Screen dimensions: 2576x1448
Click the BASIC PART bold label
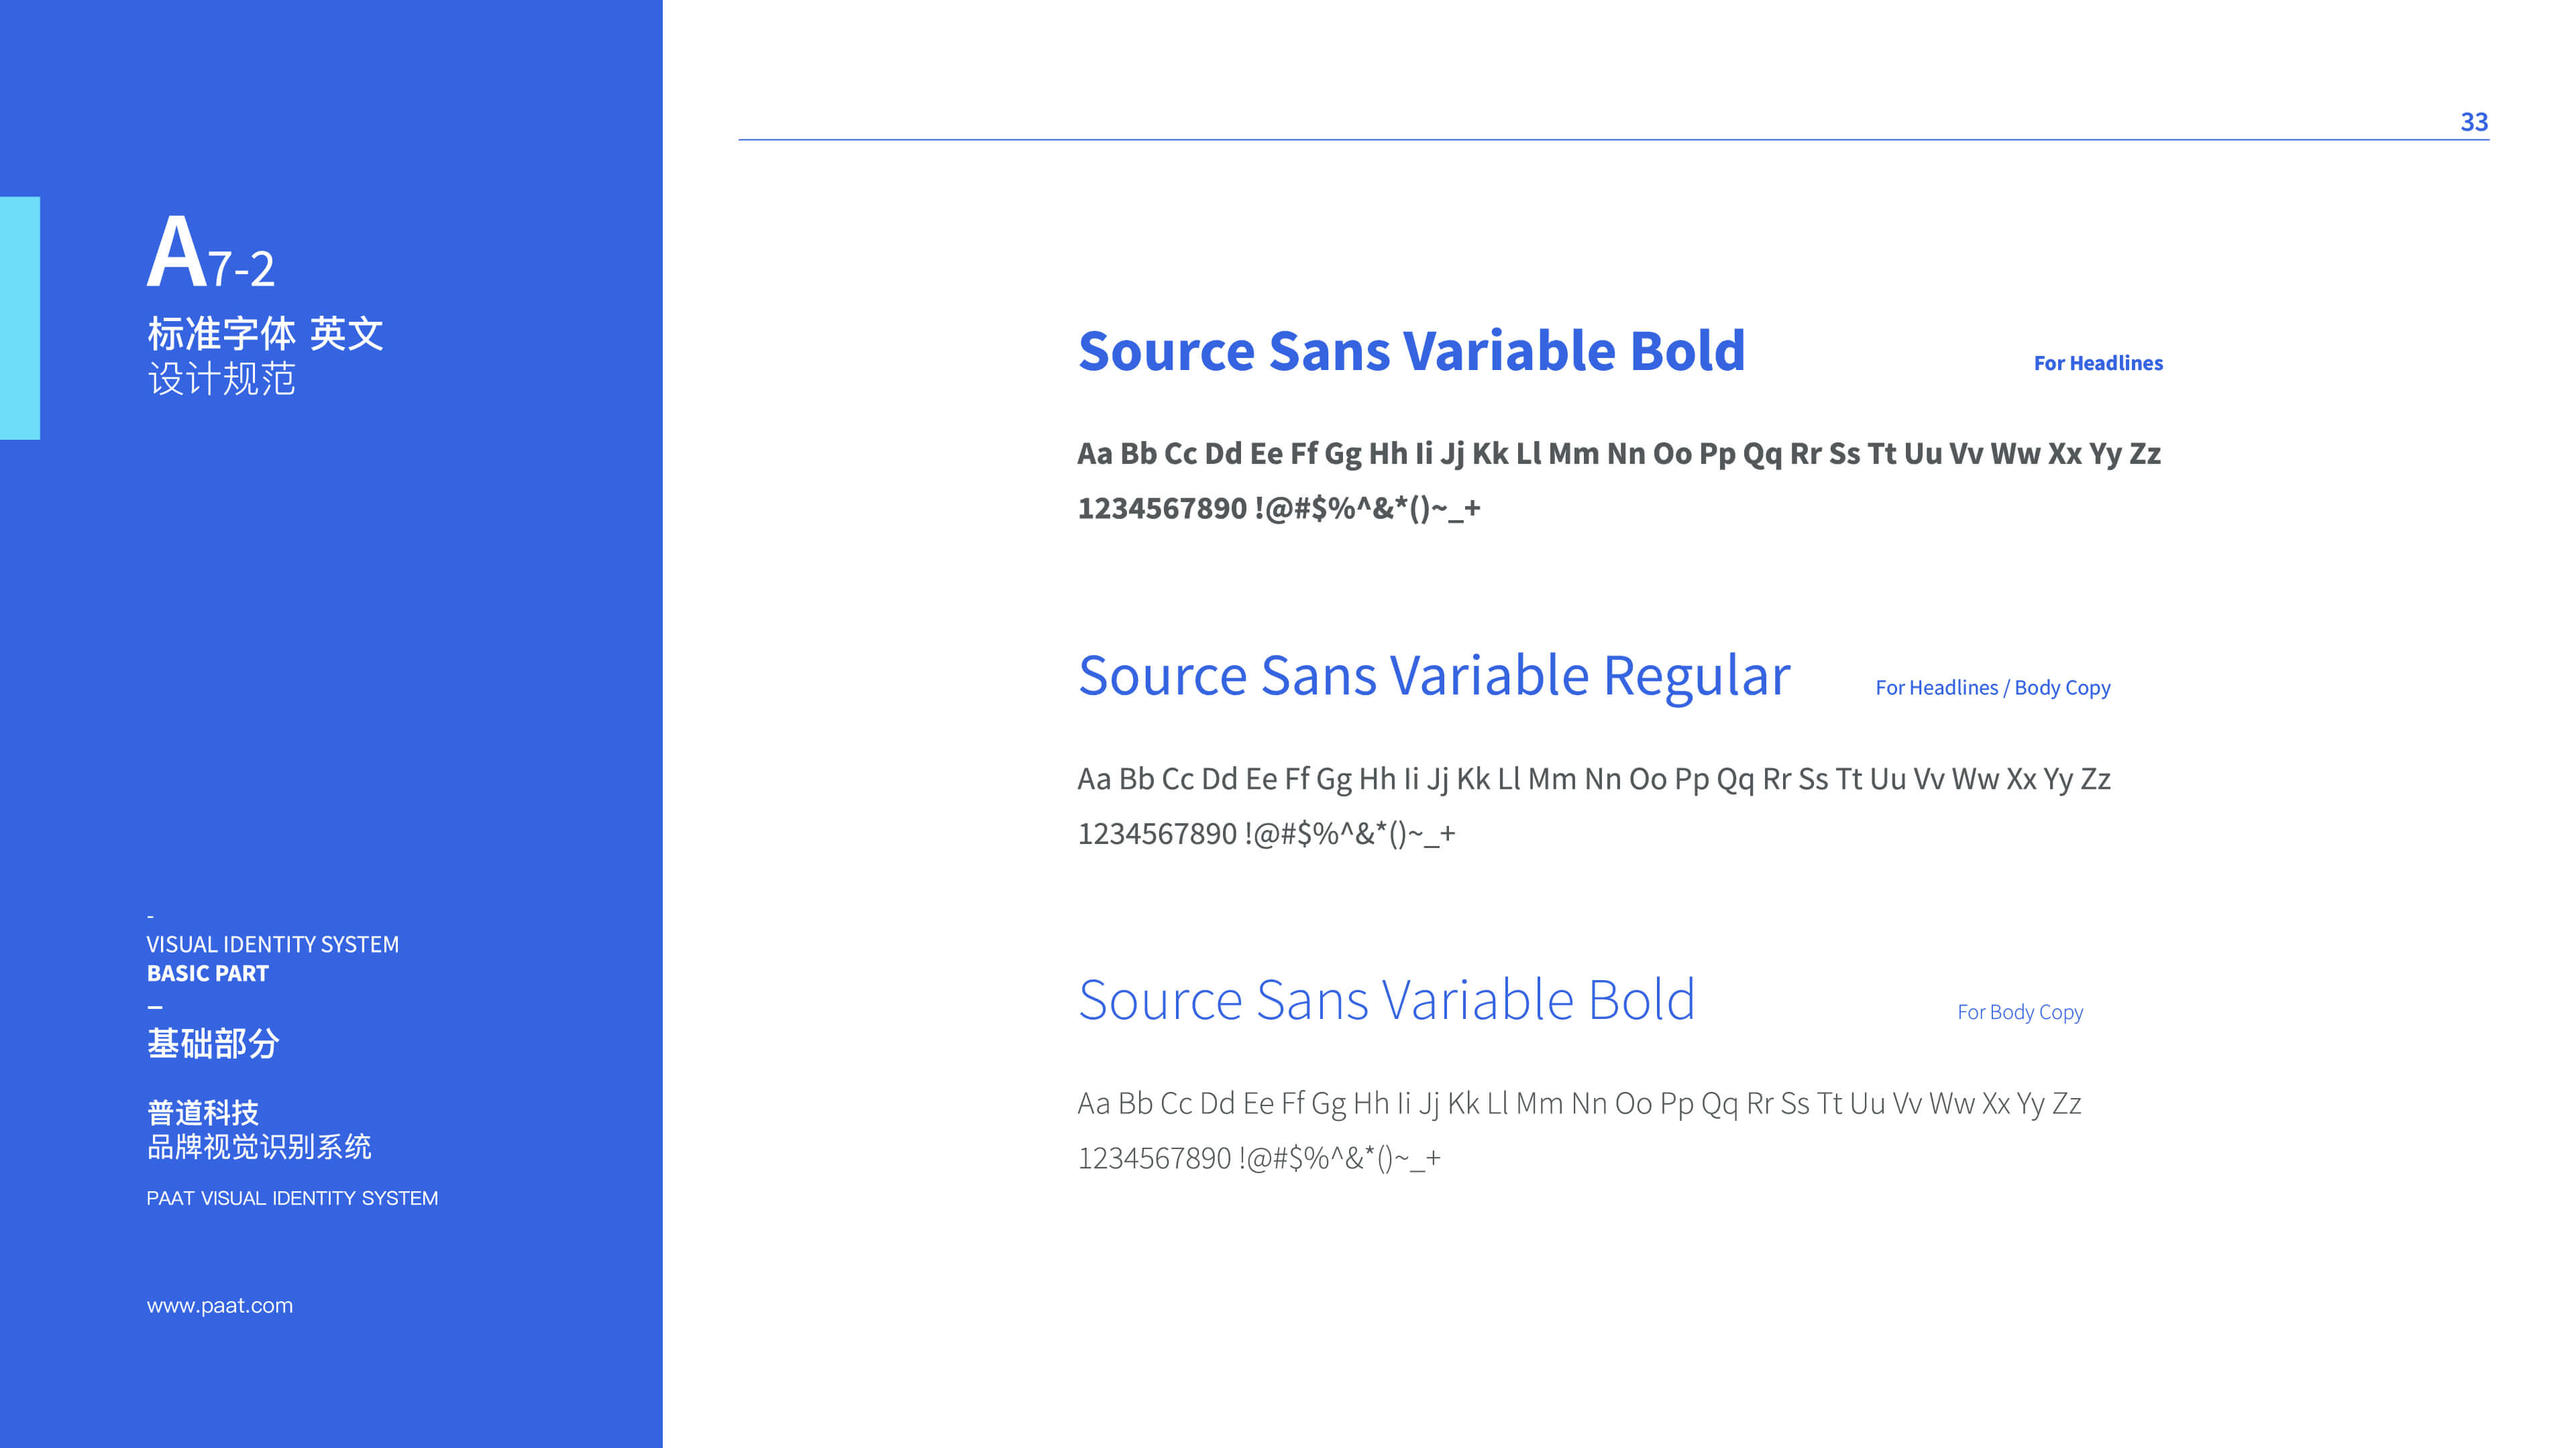(x=207, y=973)
